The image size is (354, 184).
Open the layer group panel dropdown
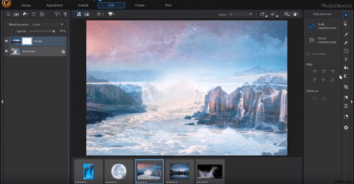(x=42, y=14)
